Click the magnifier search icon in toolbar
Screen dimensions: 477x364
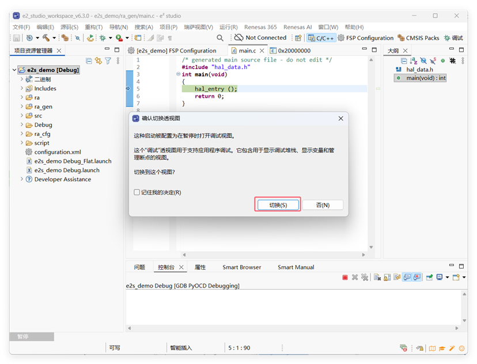pyautogui.click(x=219, y=37)
